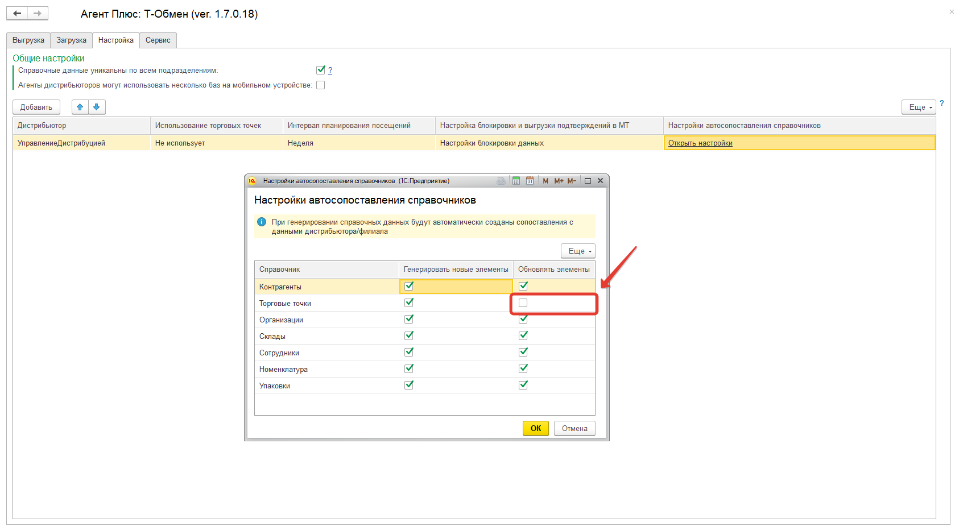
Task: Click 'Настройки блокировки данных' cell
Action: pos(549,143)
